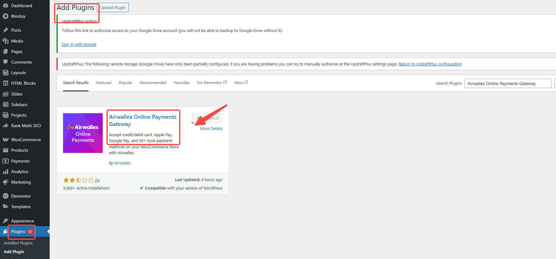Image resolution: width=556 pixels, height=259 pixels.
Task: Click the Dashboard gauge icon
Action: (6, 6)
